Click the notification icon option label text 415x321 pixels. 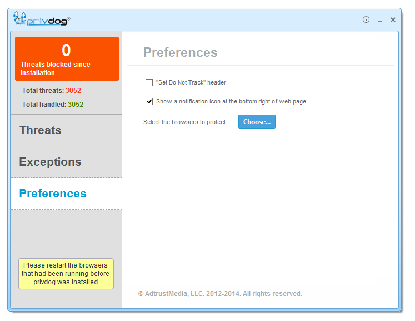[231, 102]
